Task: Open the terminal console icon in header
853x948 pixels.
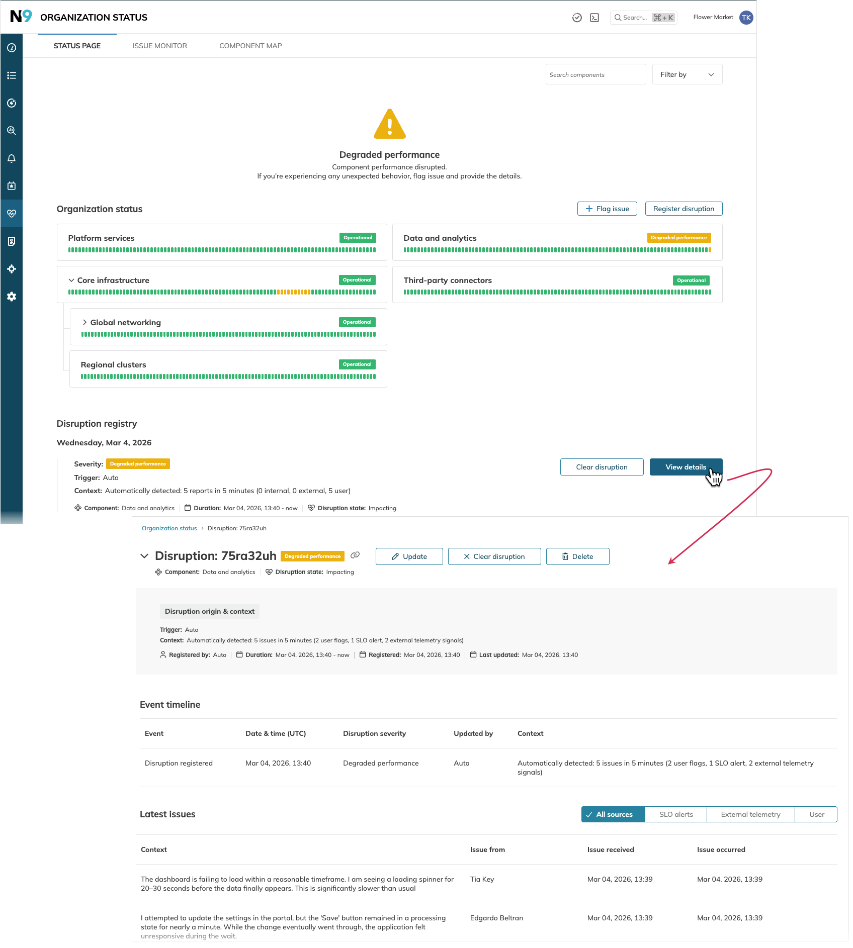Action: (x=594, y=18)
